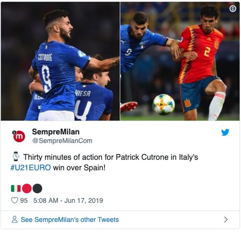This screenshot has height=232, width=241.
Task: Click the info icon on the photo
Action: tap(233, 9)
